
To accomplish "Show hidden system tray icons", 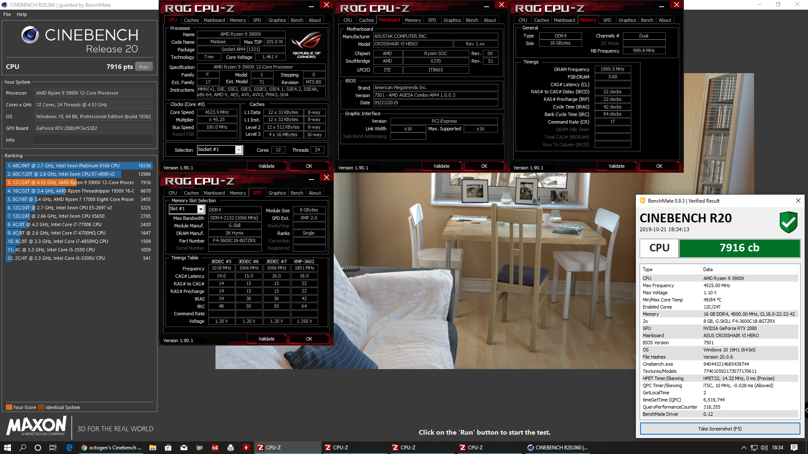I will 744,448.
